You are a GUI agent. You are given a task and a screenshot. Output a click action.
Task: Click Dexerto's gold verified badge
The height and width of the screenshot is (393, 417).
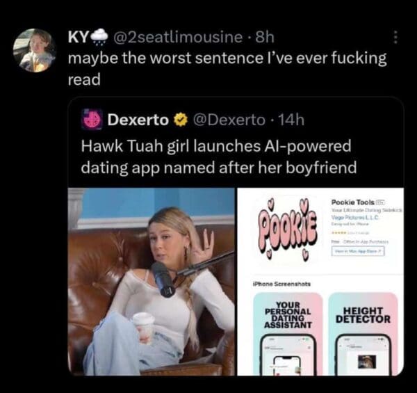(181, 120)
